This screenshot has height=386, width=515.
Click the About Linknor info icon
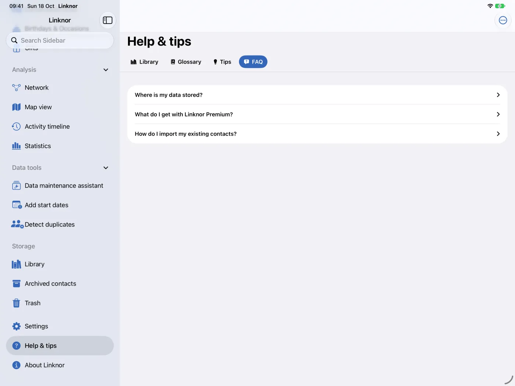click(16, 365)
